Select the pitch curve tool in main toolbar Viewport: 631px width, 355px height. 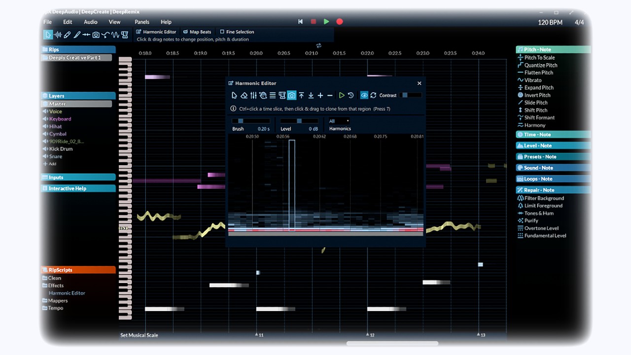(x=105, y=35)
